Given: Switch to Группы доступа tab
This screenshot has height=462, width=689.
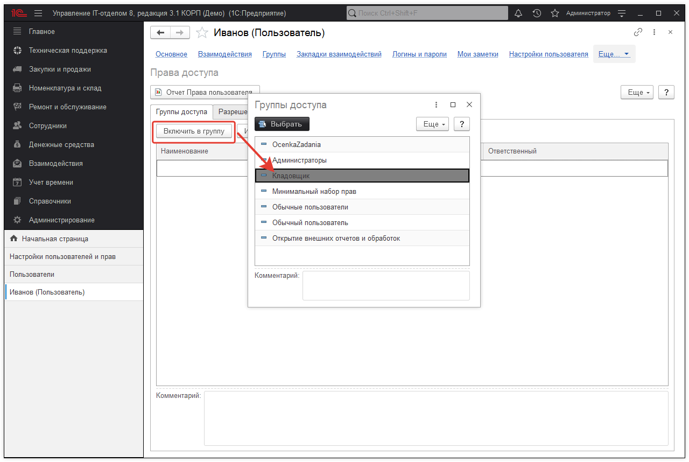Looking at the screenshot, I should coord(181,112).
